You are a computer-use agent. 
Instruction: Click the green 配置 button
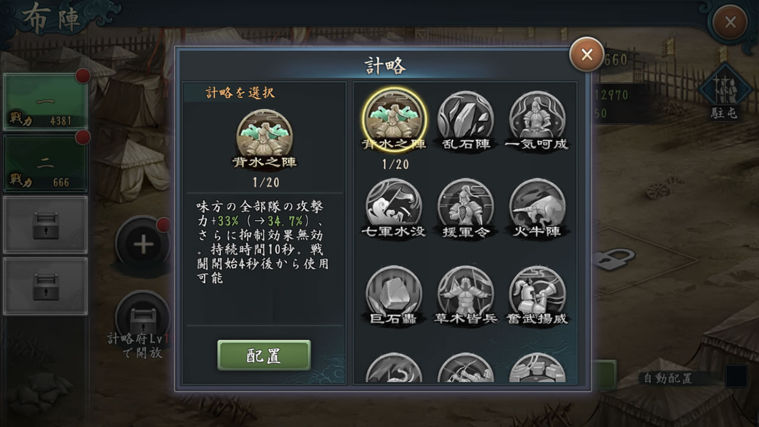click(264, 355)
